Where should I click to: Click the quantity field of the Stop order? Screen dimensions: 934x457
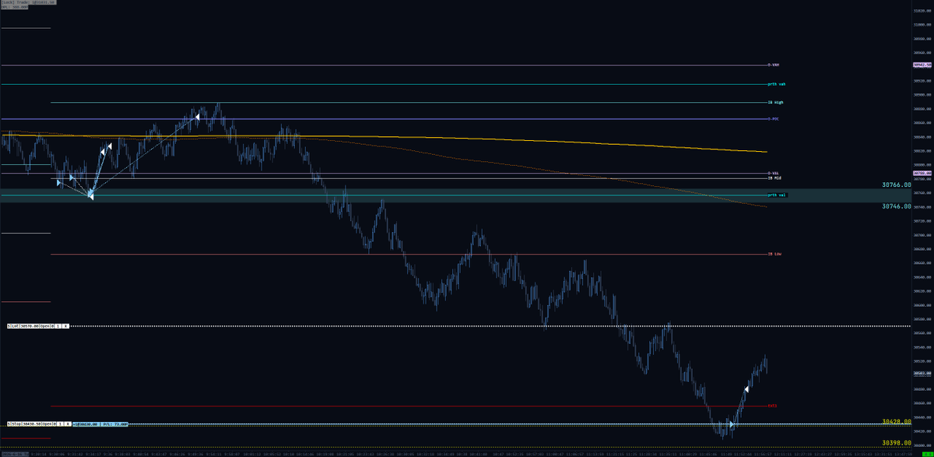click(x=60, y=424)
